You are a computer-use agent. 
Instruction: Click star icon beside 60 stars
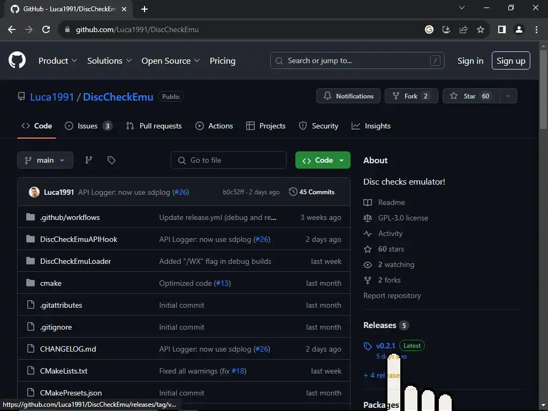pyautogui.click(x=368, y=249)
